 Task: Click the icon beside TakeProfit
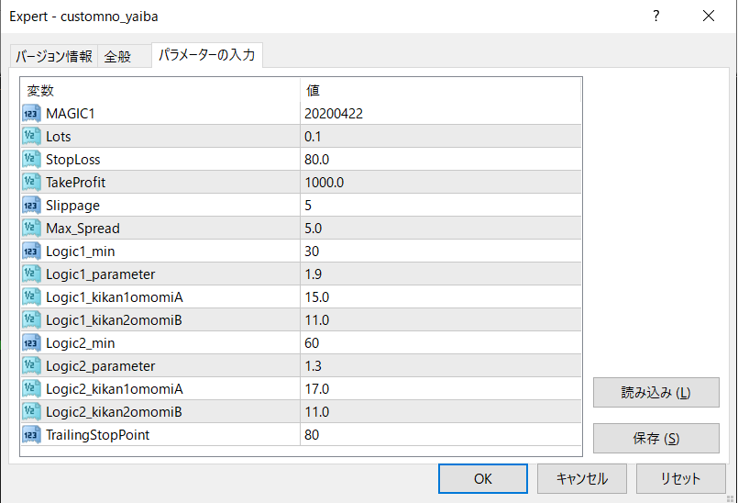pyautogui.click(x=31, y=182)
